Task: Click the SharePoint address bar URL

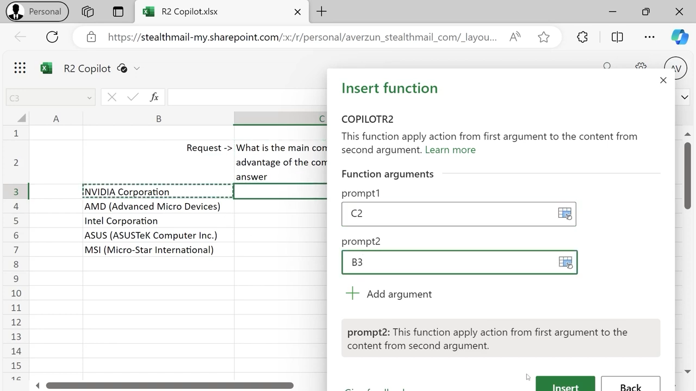Action: pos(302,37)
